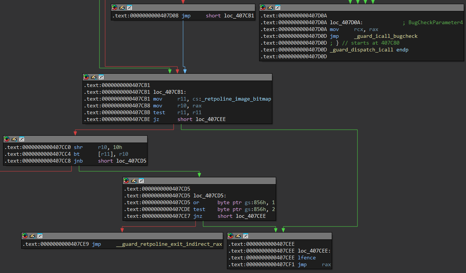Click color wheel icon on jmp loc_407CB1 node

click(115, 8)
